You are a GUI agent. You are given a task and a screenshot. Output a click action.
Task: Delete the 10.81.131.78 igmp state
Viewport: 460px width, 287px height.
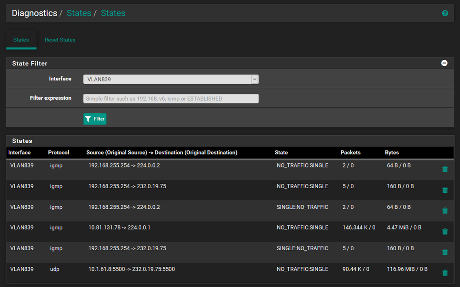[x=445, y=231]
